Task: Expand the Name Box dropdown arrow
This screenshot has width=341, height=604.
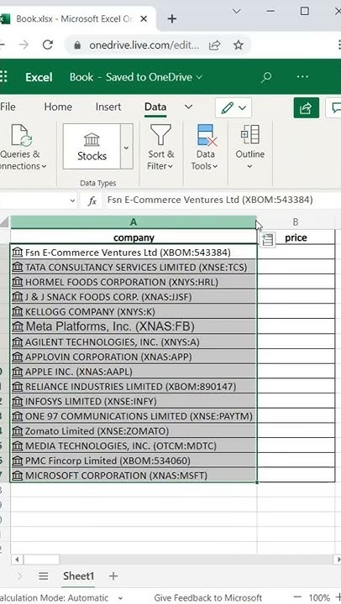Action: (72, 200)
